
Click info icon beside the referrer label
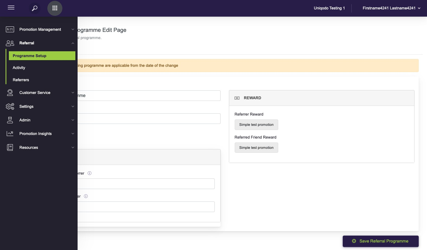coord(90,173)
